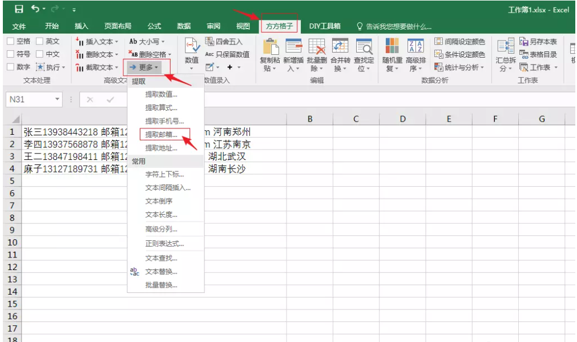This screenshot has height=342, width=577.
Task: Click the Name Box showing N31
Action: coord(34,99)
